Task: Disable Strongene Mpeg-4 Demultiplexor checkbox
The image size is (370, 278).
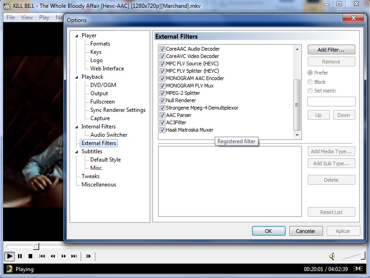Action: 162,108
